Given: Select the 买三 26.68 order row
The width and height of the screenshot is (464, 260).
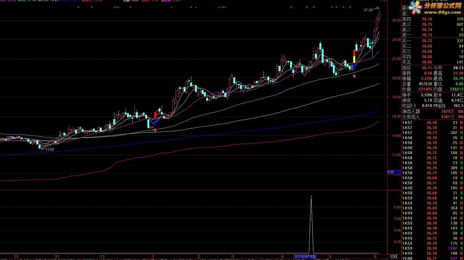Looking at the screenshot, I should pos(433,51).
